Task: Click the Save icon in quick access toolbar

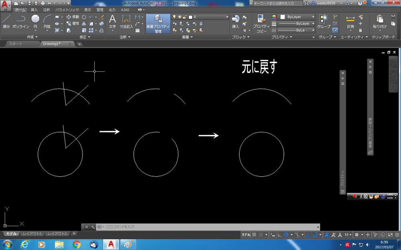Action: [29, 3]
